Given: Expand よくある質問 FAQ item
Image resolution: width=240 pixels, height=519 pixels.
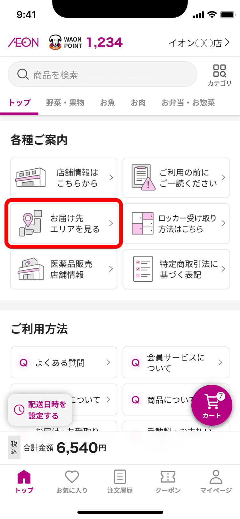Looking at the screenshot, I should [64, 362].
